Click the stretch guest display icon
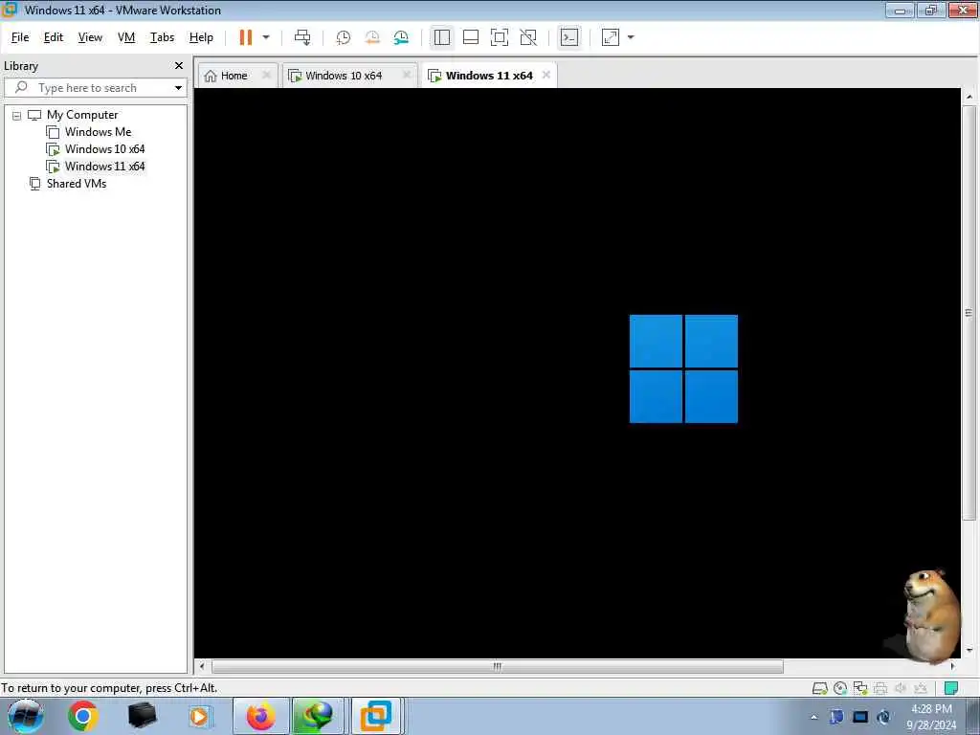Image resolution: width=980 pixels, height=735 pixels. point(611,37)
